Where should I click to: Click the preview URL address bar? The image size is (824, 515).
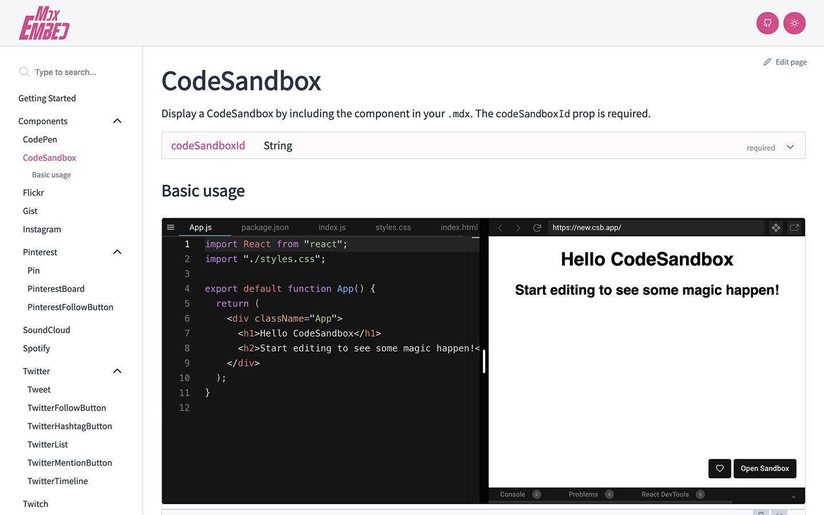pyautogui.click(x=656, y=228)
